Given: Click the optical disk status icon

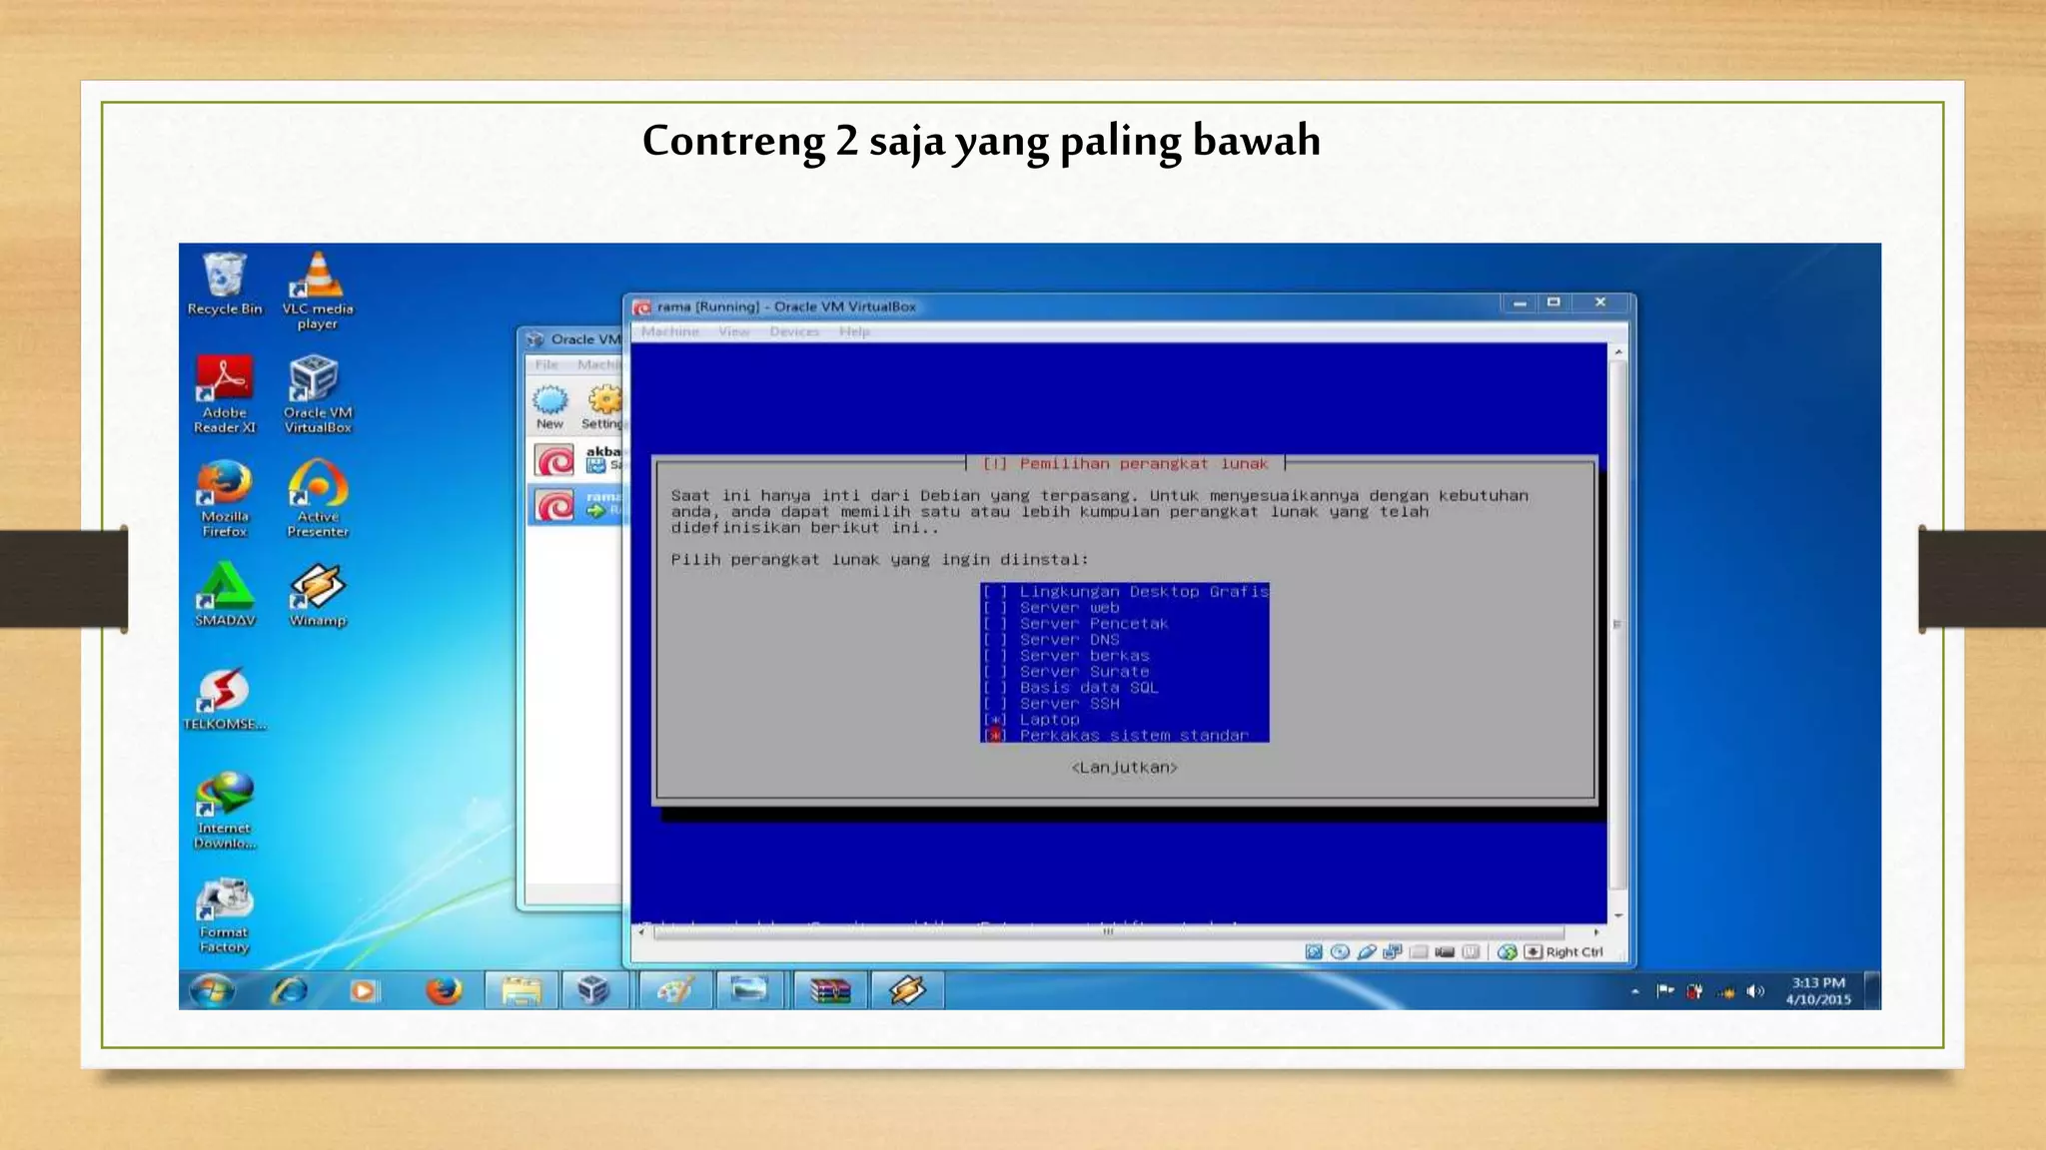Looking at the screenshot, I should (x=1340, y=952).
